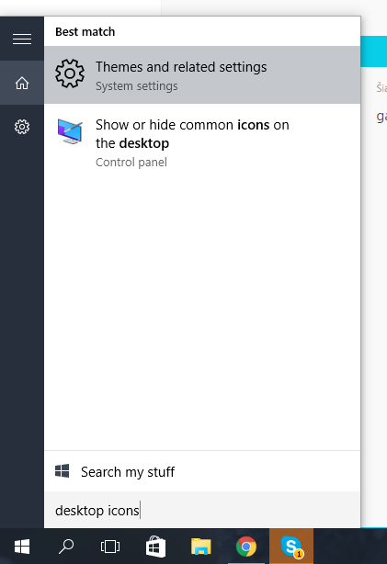Image resolution: width=387 pixels, height=564 pixels.
Task: Click the Windows logo beside Search my stuff
Action: pos(62,471)
